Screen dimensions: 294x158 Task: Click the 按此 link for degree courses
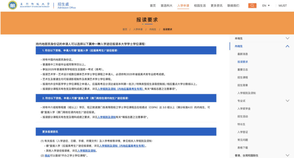[47, 156]
